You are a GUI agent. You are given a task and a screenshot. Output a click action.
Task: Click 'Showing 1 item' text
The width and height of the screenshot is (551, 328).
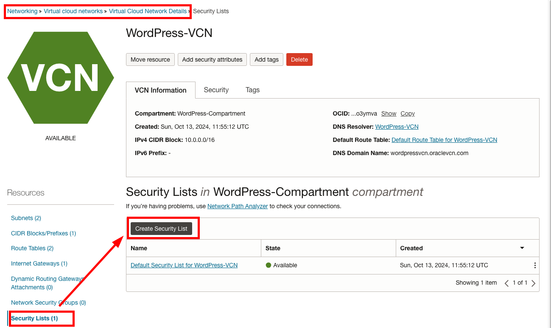point(476,283)
